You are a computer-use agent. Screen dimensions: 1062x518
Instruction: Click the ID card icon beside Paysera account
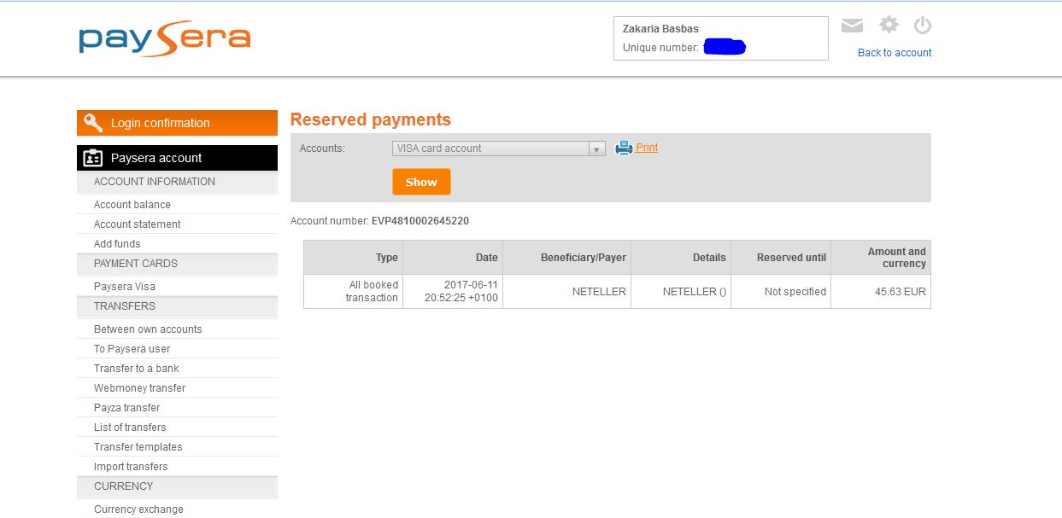coord(93,158)
